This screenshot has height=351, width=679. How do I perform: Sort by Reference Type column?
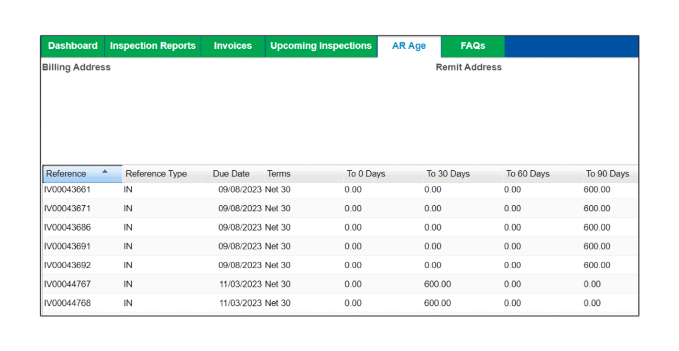pyautogui.click(x=156, y=174)
